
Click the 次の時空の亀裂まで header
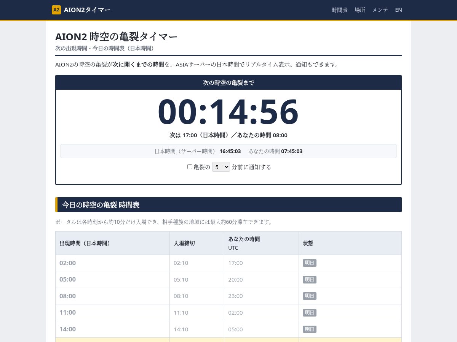[228, 82]
